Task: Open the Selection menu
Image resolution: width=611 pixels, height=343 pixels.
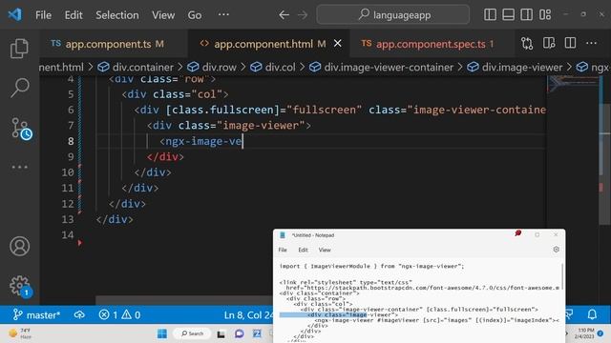Action: (117, 15)
